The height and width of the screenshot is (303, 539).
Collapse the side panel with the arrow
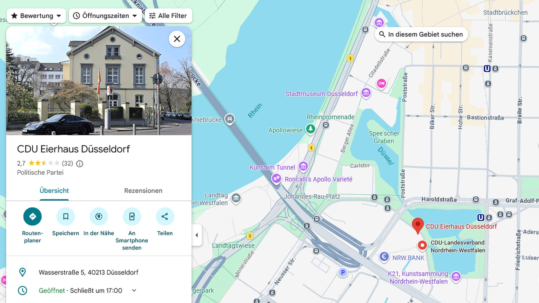click(197, 235)
